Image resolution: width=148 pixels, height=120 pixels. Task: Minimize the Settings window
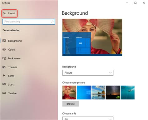(127, 3)
